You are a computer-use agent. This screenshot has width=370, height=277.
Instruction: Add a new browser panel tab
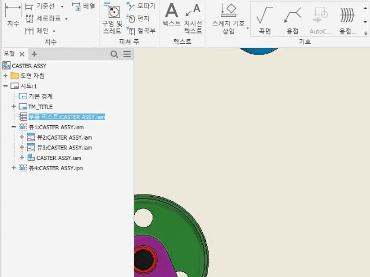(34, 54)
